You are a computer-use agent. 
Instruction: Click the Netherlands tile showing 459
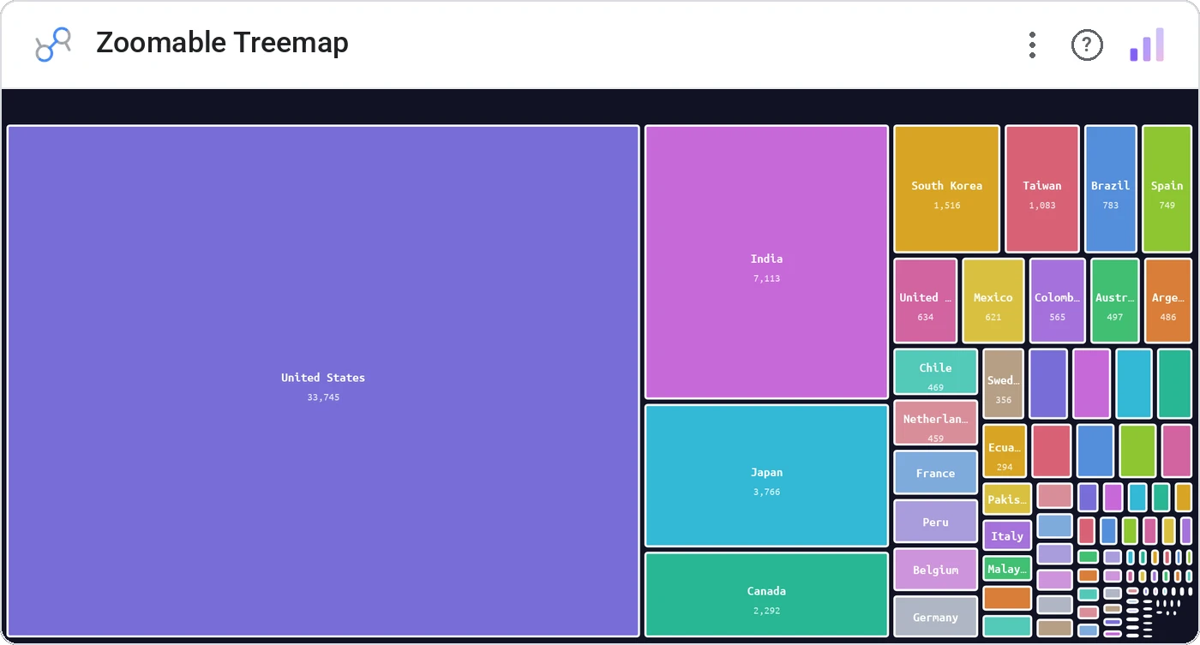pos(936,423)
